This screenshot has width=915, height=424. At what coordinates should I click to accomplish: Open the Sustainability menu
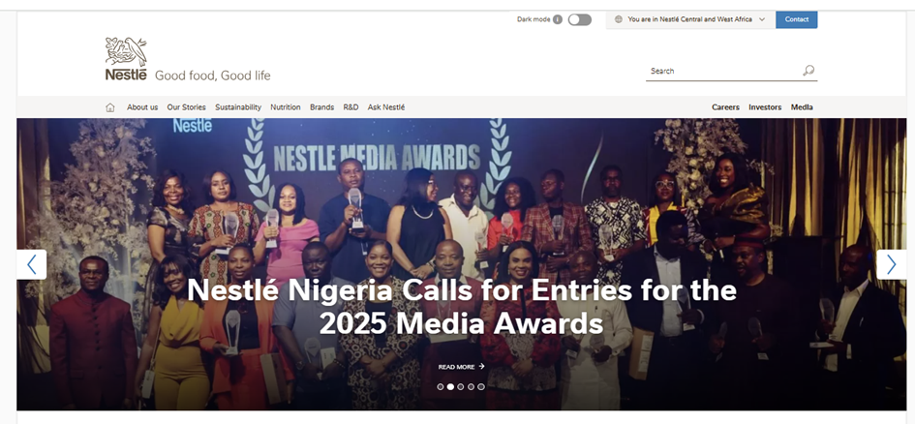tap(238, 107)
